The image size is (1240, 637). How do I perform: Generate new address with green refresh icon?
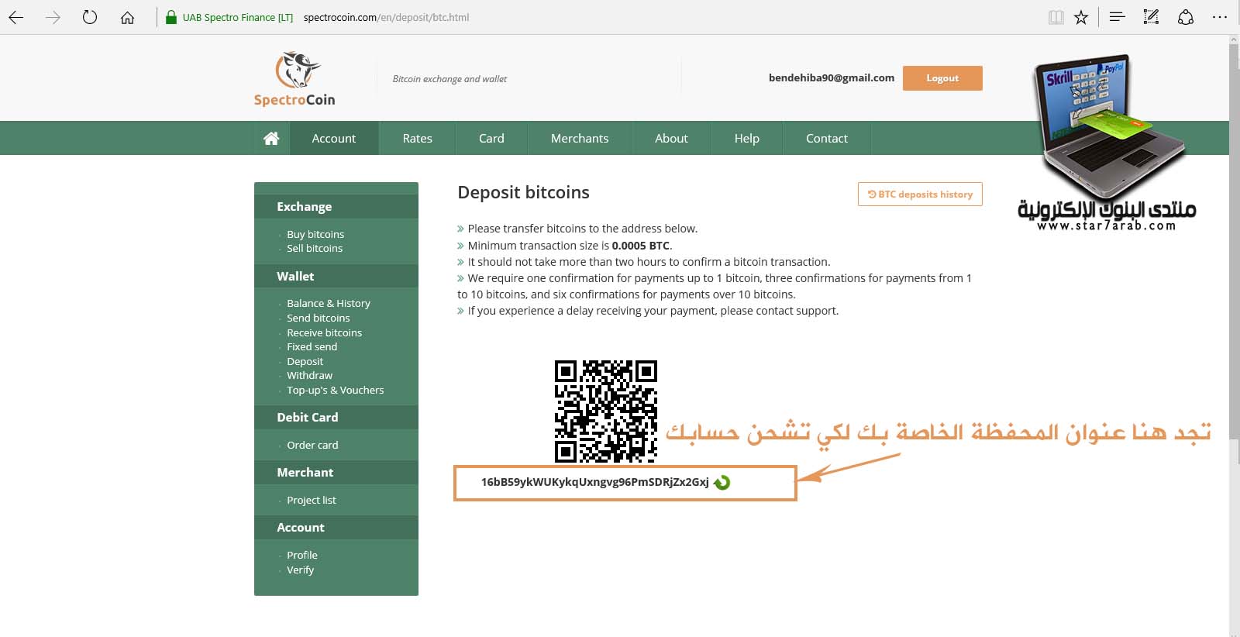click(x=722, y=482)
